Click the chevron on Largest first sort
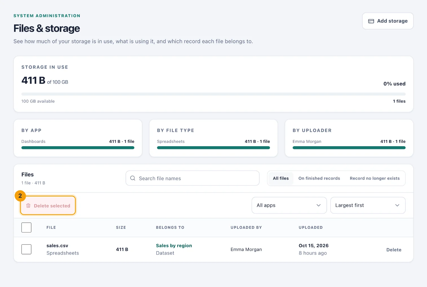 click(x=397, y=205)
